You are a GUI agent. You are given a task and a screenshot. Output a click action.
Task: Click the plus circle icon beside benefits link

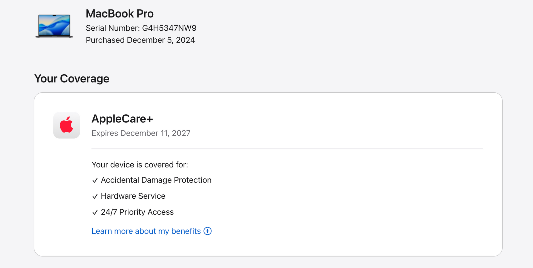(x=208, y=231)
